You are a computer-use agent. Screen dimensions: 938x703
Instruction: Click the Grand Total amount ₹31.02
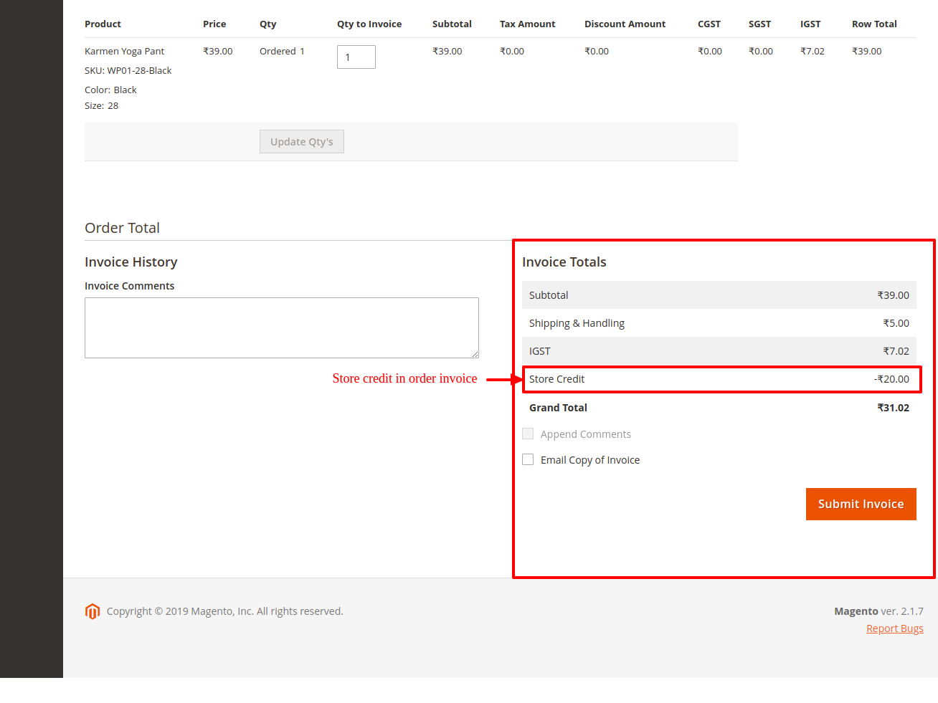click(893, 408)
